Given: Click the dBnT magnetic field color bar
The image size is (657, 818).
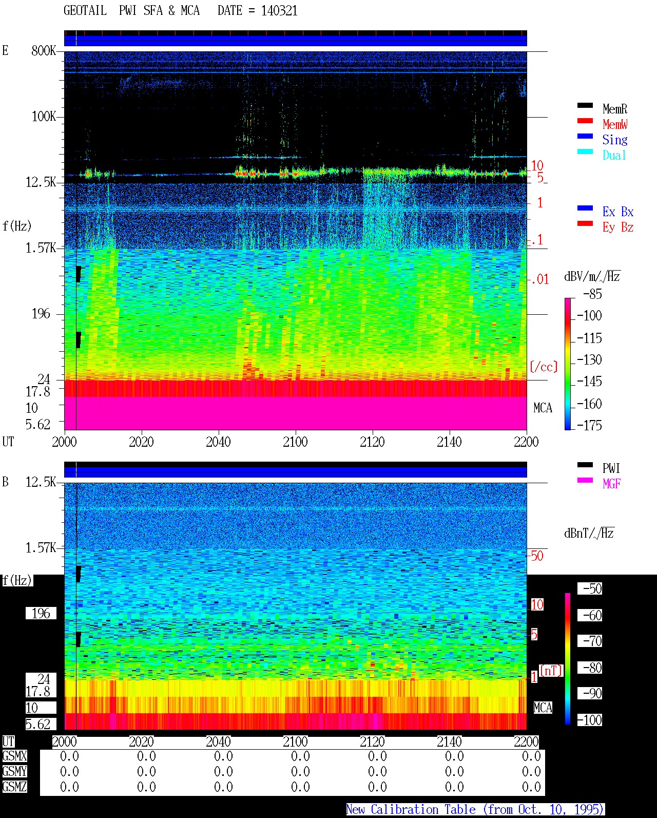Looking at the screenshot, I should click(567, 659).
